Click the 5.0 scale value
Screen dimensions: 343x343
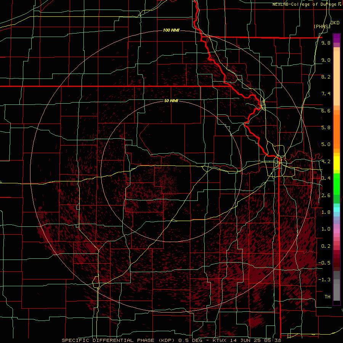click(x=326, y=144)
